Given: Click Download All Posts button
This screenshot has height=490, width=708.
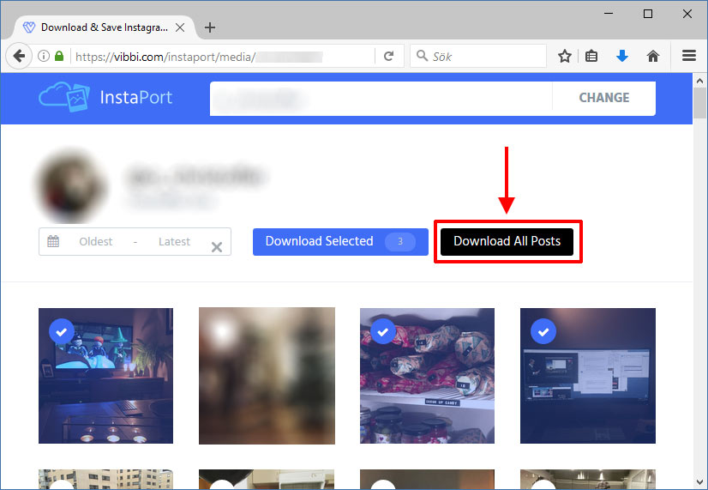Looking at the screenshot, I should pyautogui.click(x=507, y=242).
